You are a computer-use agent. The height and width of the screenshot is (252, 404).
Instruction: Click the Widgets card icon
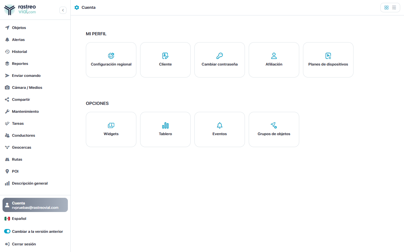tap(111, 125)
